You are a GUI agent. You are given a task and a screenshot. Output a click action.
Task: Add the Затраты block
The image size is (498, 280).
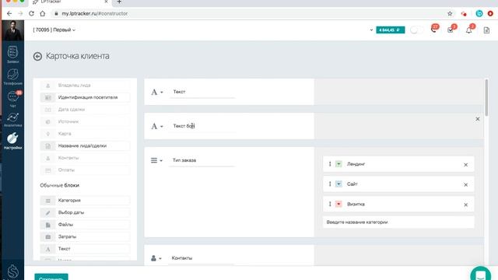[85, 236]
